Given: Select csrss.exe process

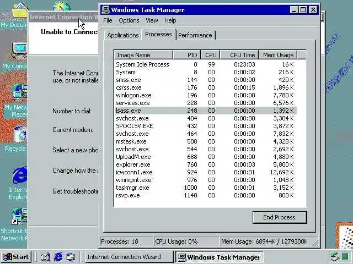Looking at the screenshot, I should (206, 87).
